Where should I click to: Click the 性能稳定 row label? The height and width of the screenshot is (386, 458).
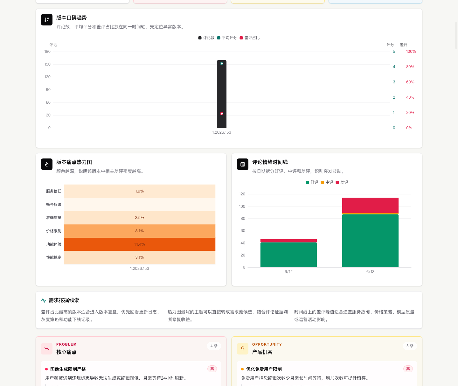coord(54,257)
